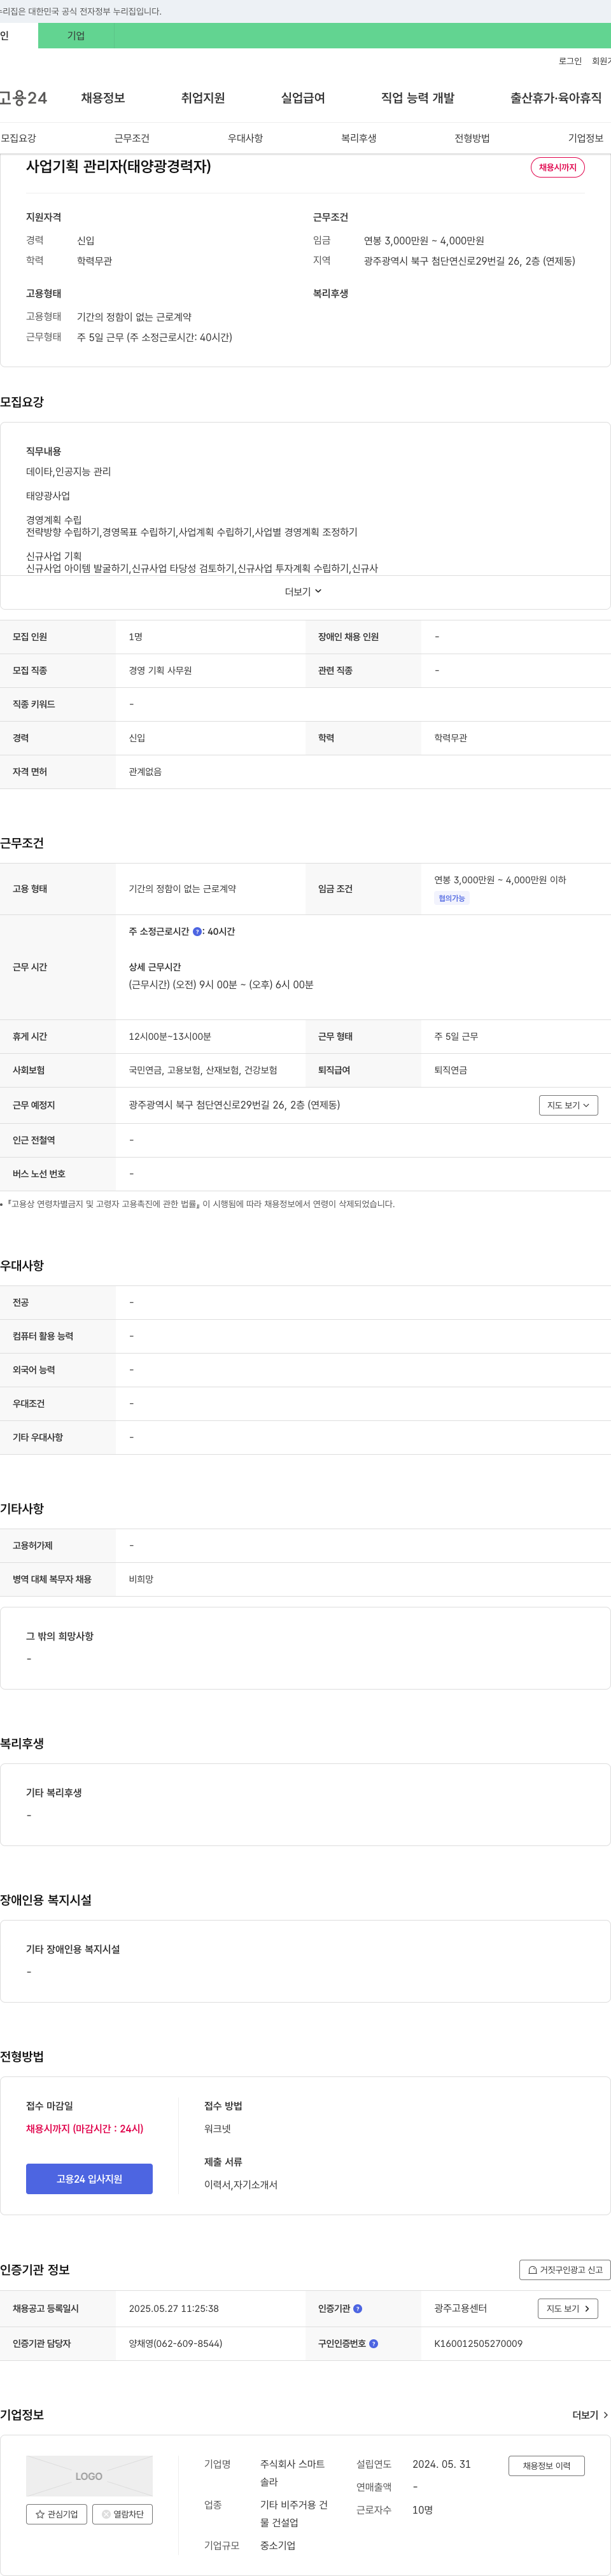
Task: Jump to 기업정보 section tab
Action: click(586, 138)
